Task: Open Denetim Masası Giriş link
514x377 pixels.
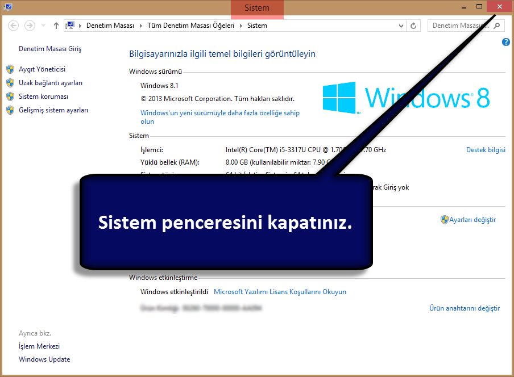Action: pyautogui.click(x=50, y=49)
